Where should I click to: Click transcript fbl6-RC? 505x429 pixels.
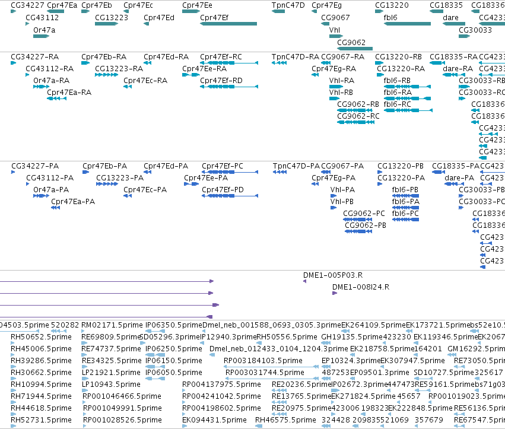[408, 110]
